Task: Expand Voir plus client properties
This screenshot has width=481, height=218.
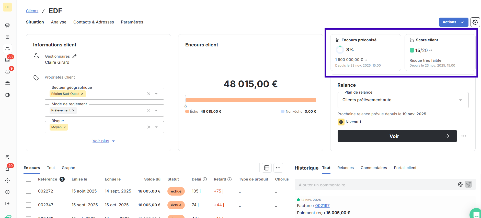Action: pyautogui.click(x=104, y=141)
